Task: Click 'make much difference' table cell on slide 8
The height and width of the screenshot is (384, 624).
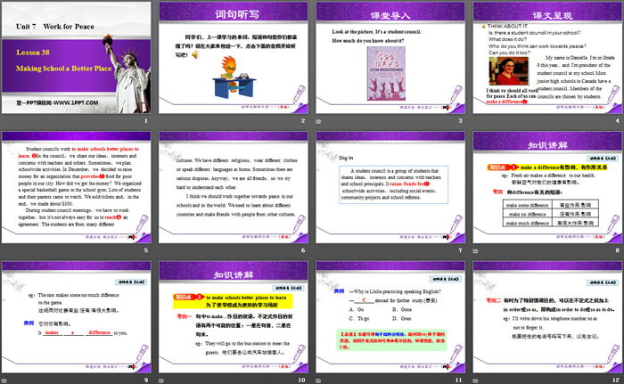Action: [527, 224]
